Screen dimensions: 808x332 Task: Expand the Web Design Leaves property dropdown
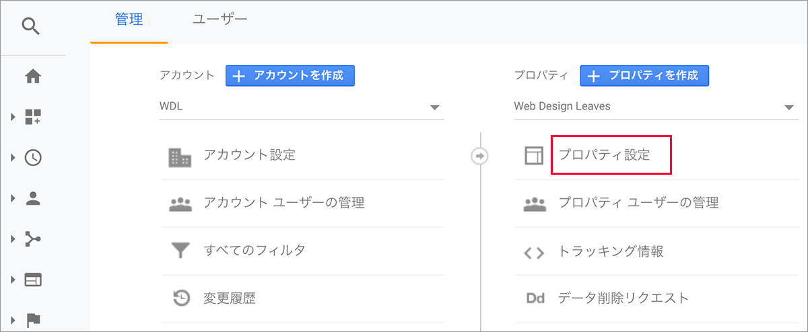tap(789, 107)
